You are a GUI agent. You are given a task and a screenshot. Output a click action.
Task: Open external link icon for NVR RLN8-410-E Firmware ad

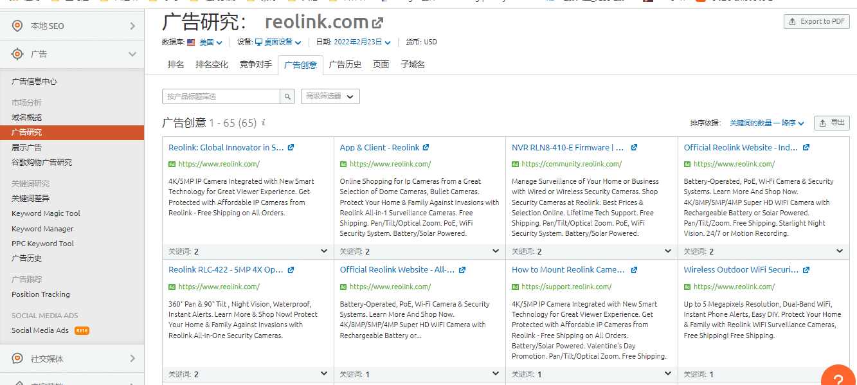(x=634, y=147)
